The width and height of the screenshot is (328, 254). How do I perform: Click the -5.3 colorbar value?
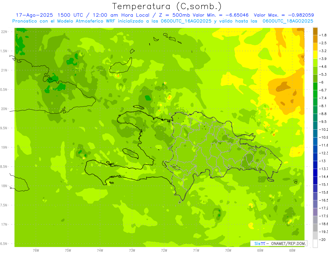(x=323, y=74)
